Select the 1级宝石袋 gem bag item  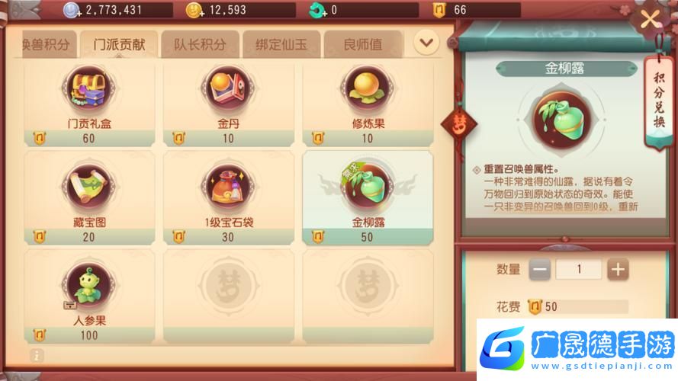(x=229, y=198)
